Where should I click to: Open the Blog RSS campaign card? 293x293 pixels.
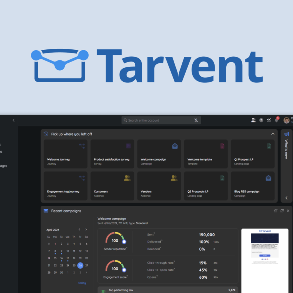(x=253, y=186)
